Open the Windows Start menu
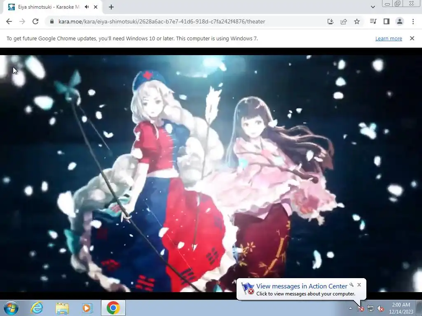Image resolution: width=422 pixels, height=316 pixels. click(x=11, y=308)
